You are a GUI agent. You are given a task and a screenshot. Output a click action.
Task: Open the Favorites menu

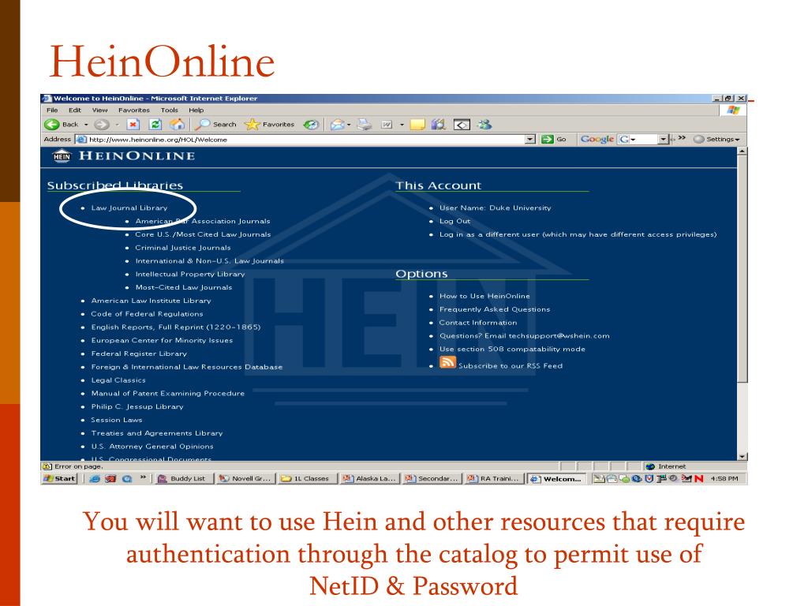134,110
